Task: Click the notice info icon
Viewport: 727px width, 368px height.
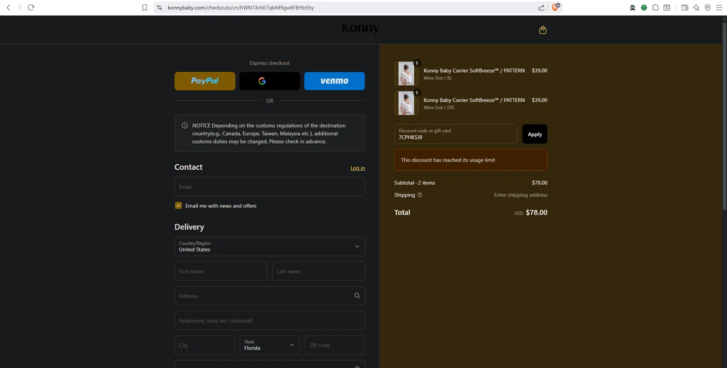Action: (185, 126)
